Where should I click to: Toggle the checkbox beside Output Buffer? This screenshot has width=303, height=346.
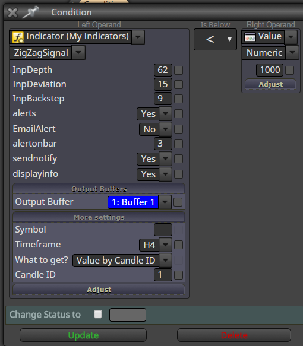[178, 202]
